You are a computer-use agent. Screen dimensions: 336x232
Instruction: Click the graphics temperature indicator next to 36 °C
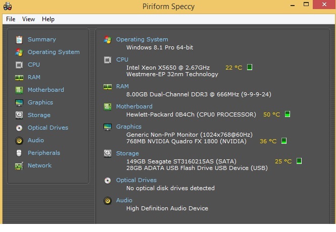[x=284, y=141]
